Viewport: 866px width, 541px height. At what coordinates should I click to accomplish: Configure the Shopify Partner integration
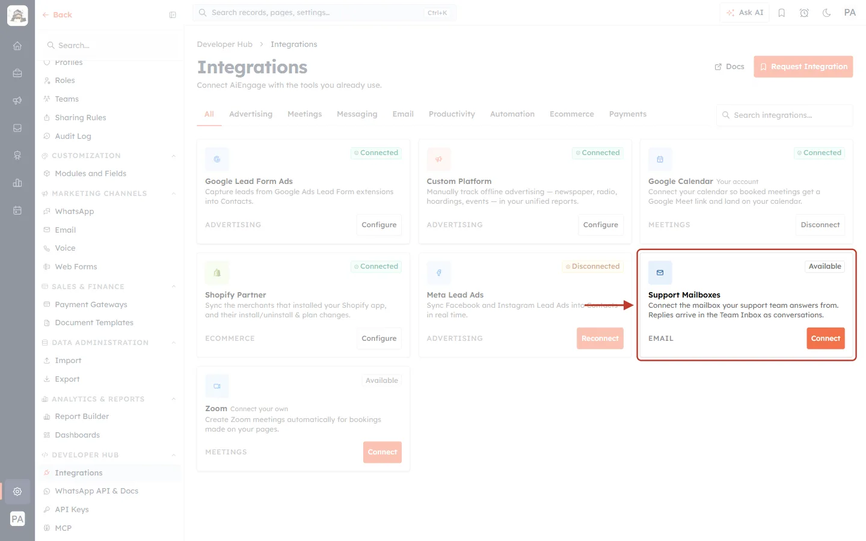click(x=379, y=338)
